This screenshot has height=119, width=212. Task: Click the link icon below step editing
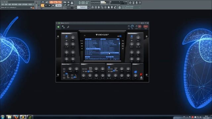pyautogui.click(x=68, y=5)
